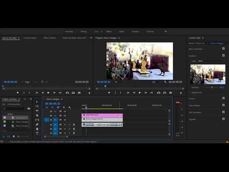Export a frame from the Program monitor
229x172 pixels.
(x=170, y=93)
